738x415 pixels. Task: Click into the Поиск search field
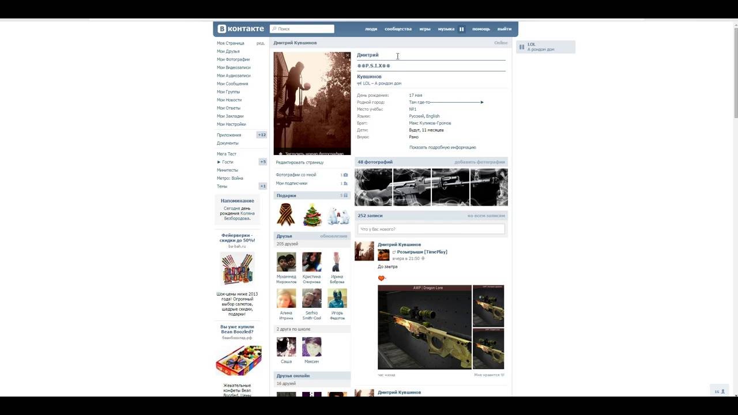click(x=302, y=29)
